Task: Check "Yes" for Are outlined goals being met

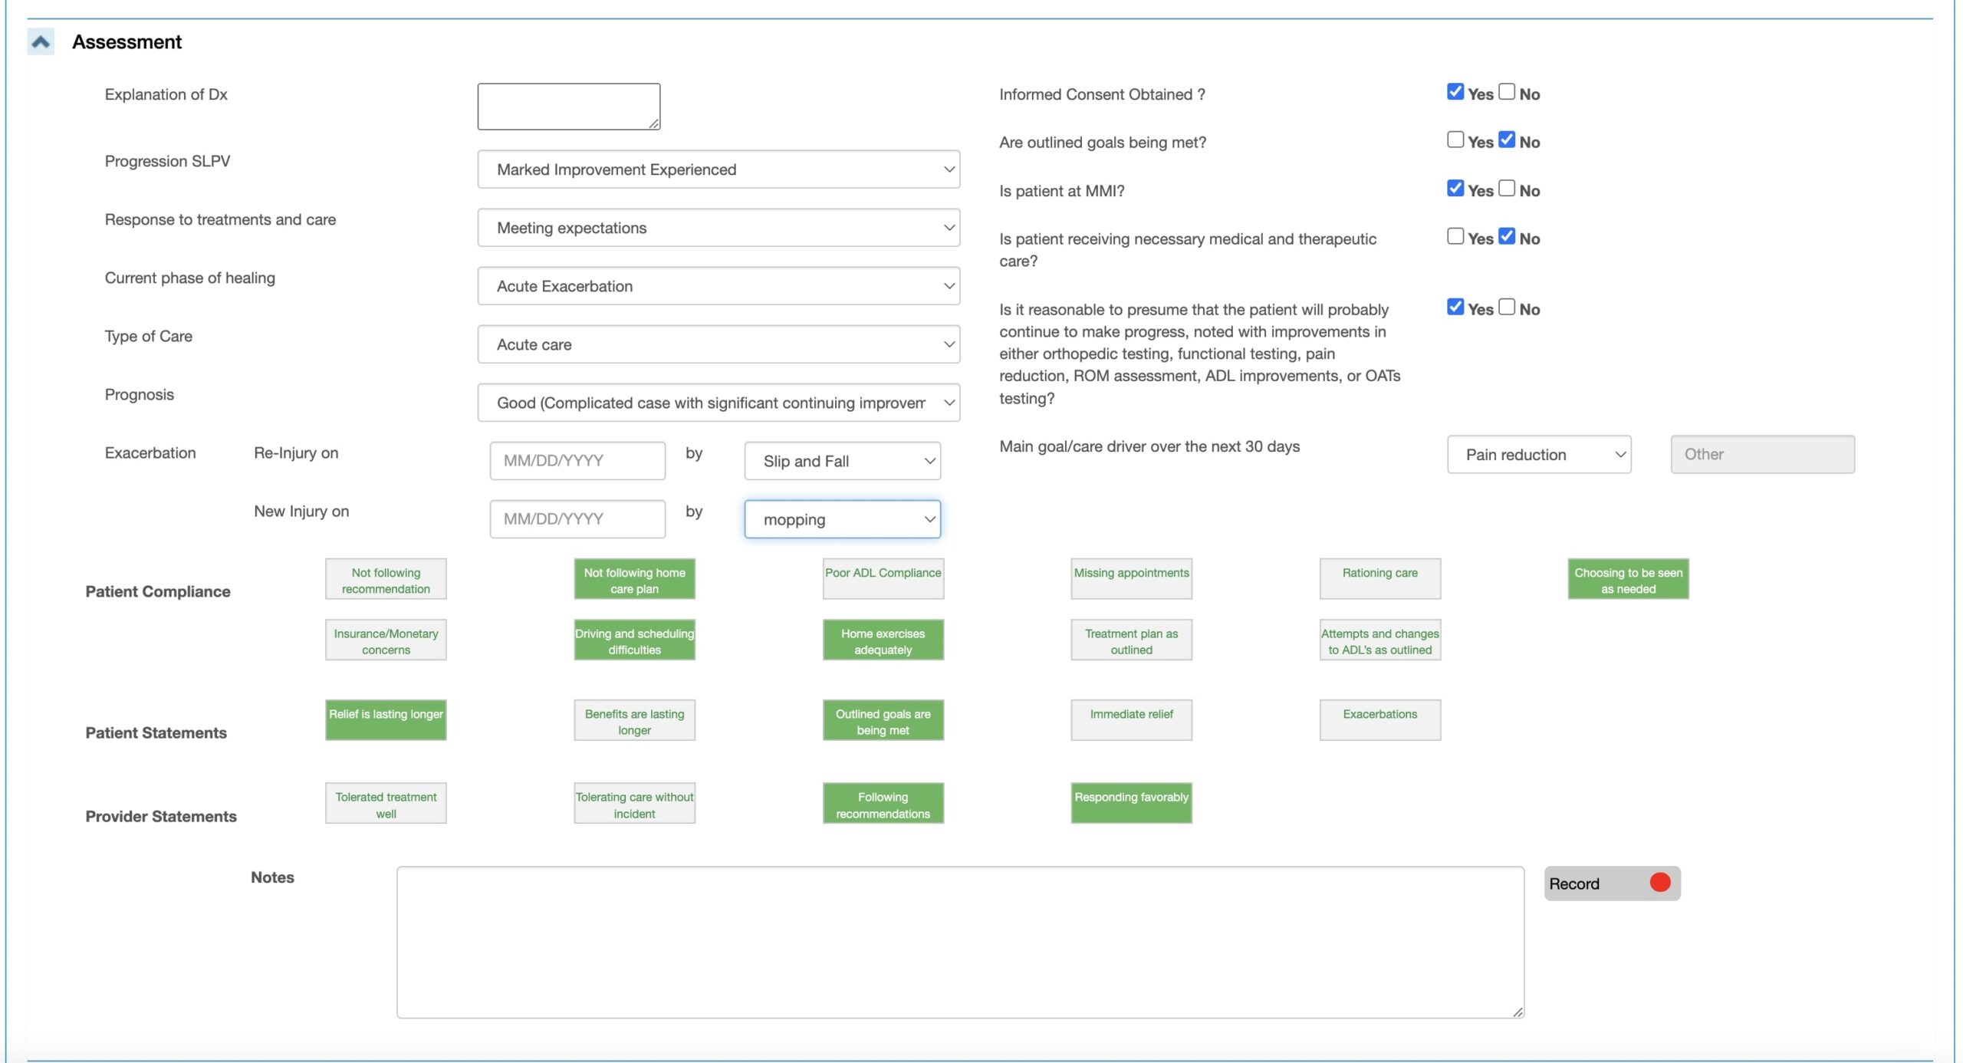Action: point(1456,139)
